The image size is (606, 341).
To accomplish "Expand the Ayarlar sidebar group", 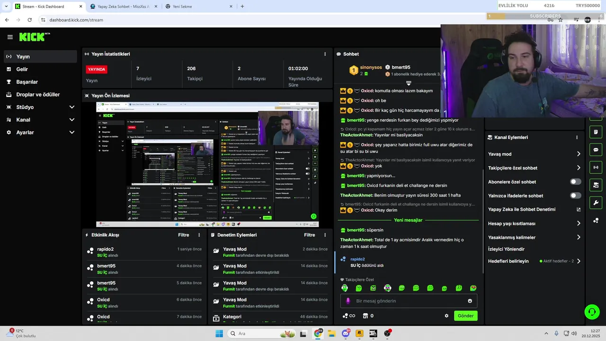I will 40,133.
